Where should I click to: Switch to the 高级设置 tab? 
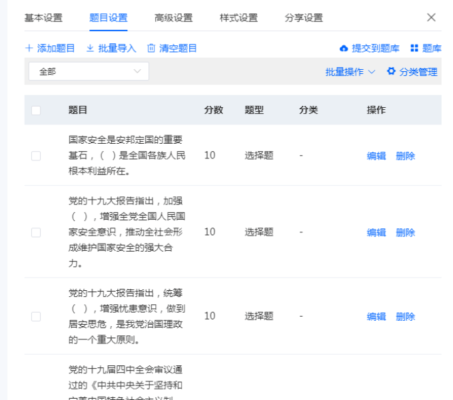click(174, 18)
